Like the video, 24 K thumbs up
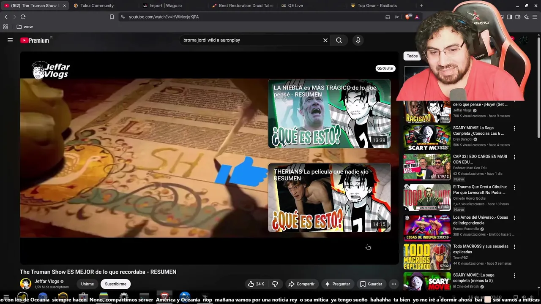541x304 pixels. tap(256, 284)
